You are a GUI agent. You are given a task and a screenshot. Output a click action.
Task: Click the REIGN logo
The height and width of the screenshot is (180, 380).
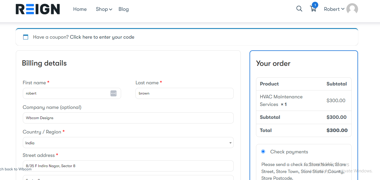[x=38, y=9]
